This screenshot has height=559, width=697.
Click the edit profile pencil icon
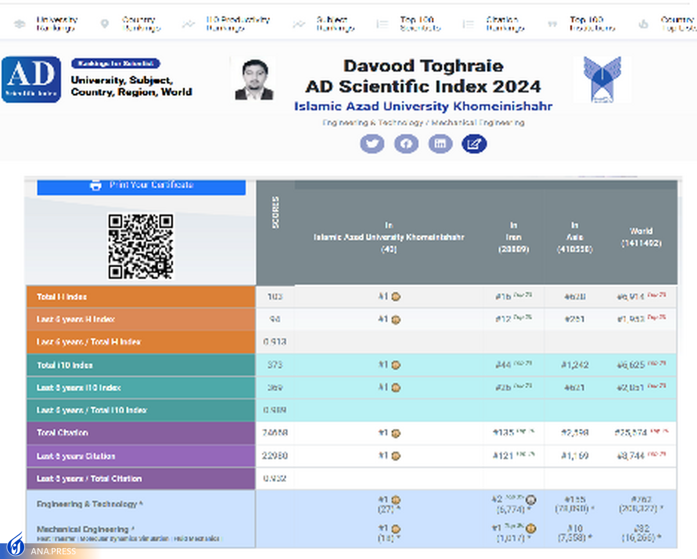[x=474, y=144]
